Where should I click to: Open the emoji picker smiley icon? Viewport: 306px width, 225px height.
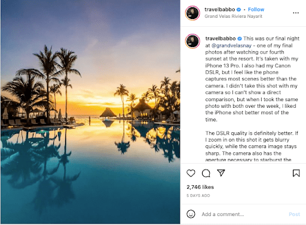[x=191, y=214]
